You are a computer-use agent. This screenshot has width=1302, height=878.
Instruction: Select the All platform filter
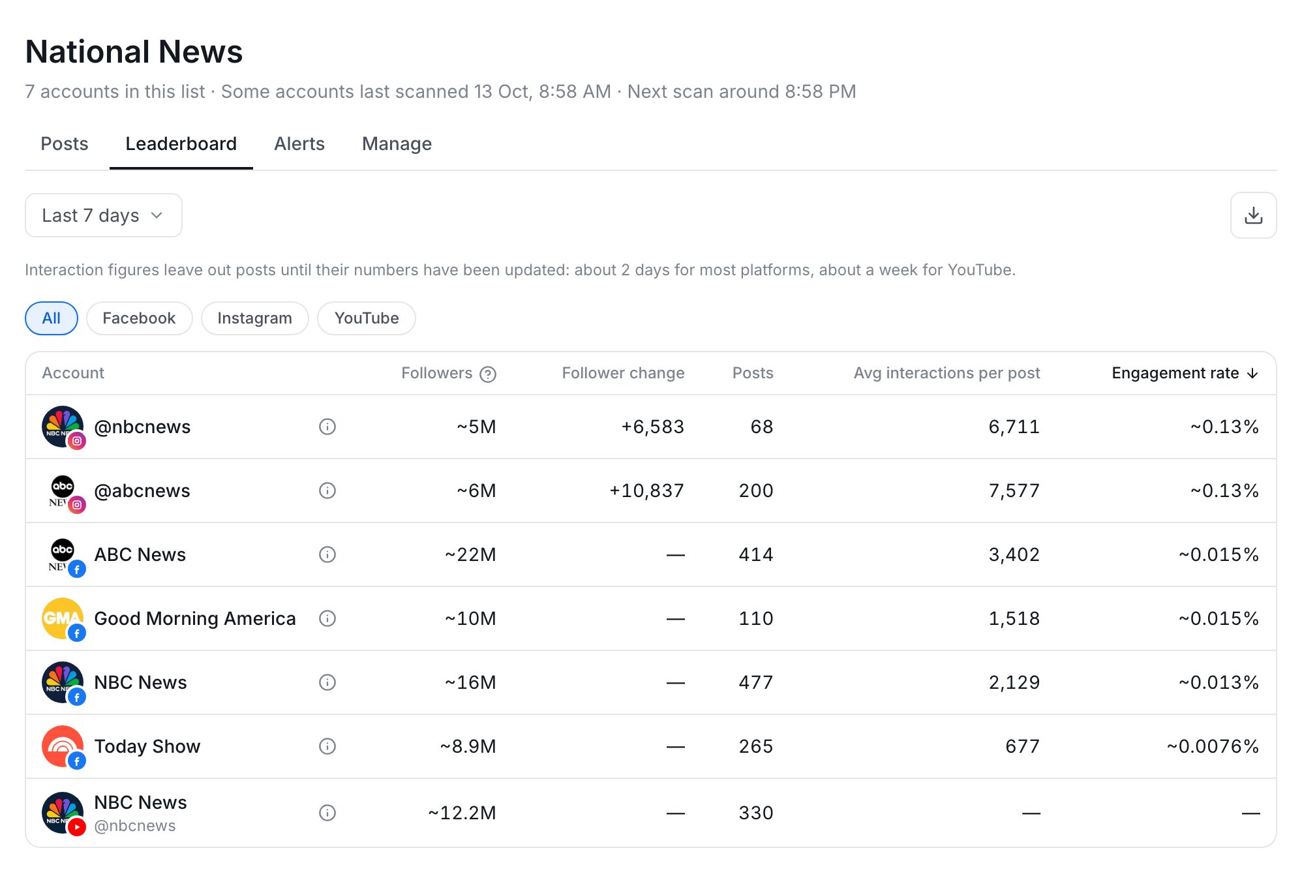tap(52, 318)
